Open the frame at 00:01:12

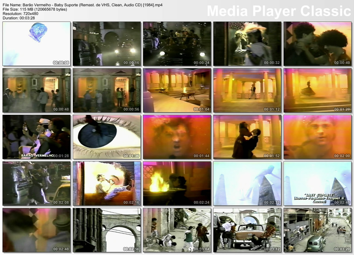(x=247, y=90)
